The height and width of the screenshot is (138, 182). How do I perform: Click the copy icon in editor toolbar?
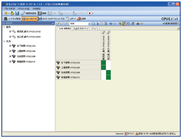tap(94, 24)
